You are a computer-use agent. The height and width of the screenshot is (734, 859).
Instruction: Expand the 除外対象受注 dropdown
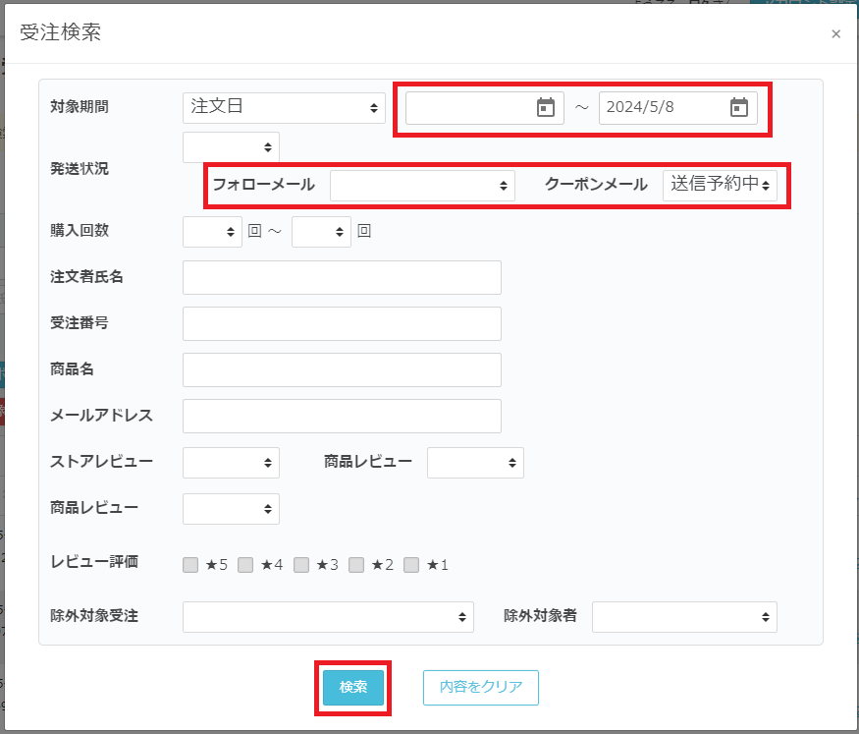(328, 617)
